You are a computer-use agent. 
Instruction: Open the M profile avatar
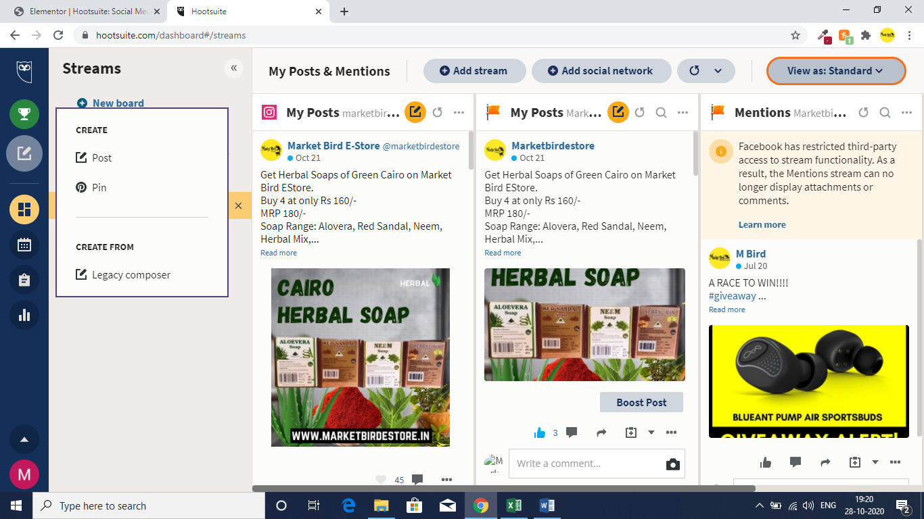click(x=24, y=474)
